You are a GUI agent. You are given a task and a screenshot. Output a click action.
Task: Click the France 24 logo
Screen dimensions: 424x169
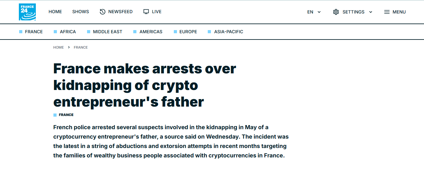[x=27, y=12]
